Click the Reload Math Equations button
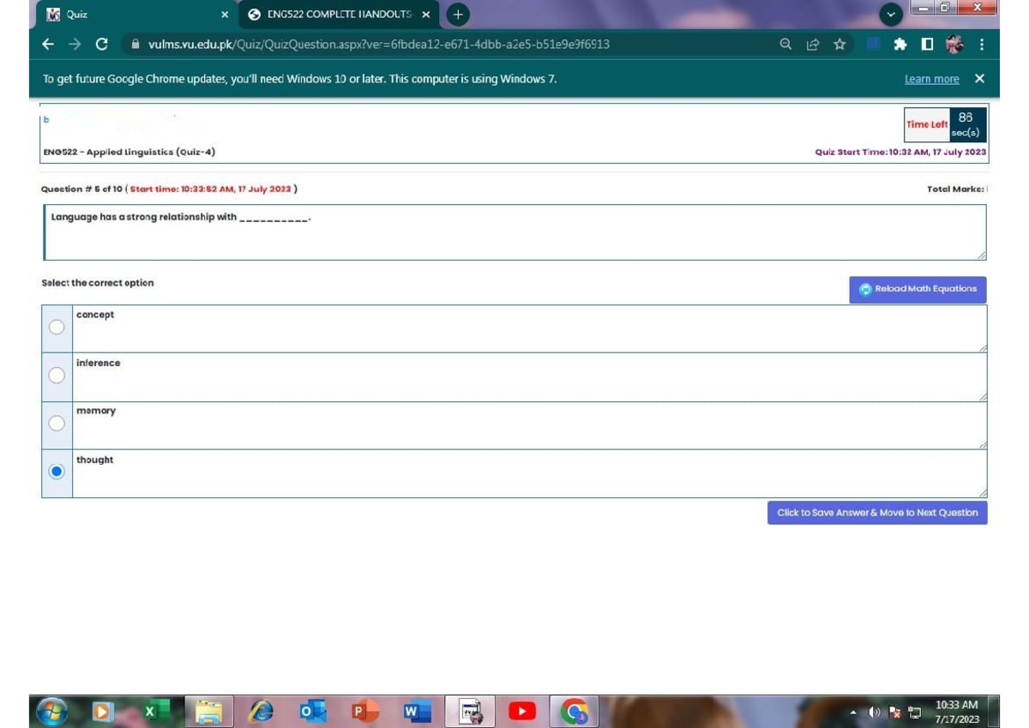This screenshot has width=1029, height=728. [x=917, y=289]
